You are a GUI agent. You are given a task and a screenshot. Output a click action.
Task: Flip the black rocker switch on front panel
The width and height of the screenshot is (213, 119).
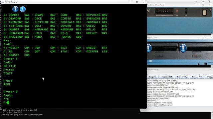click(186, 11)
